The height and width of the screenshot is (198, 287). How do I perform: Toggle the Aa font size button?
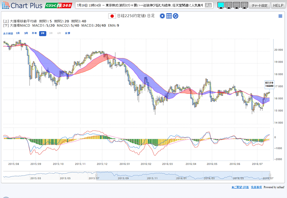[208, 5]
